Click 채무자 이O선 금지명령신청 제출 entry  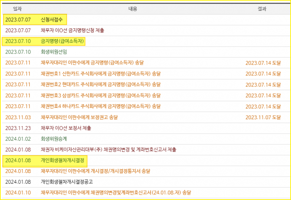(72, 30)
